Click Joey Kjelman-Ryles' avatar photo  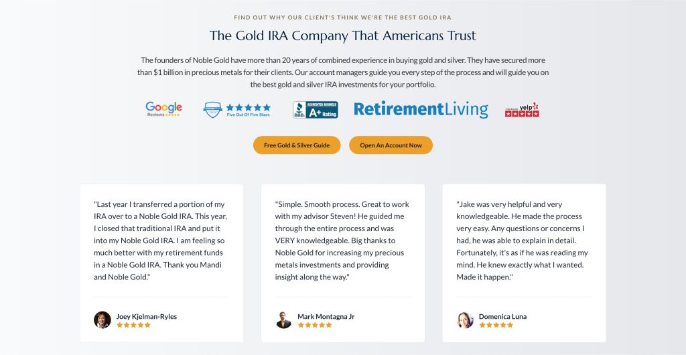click(102, 320)
